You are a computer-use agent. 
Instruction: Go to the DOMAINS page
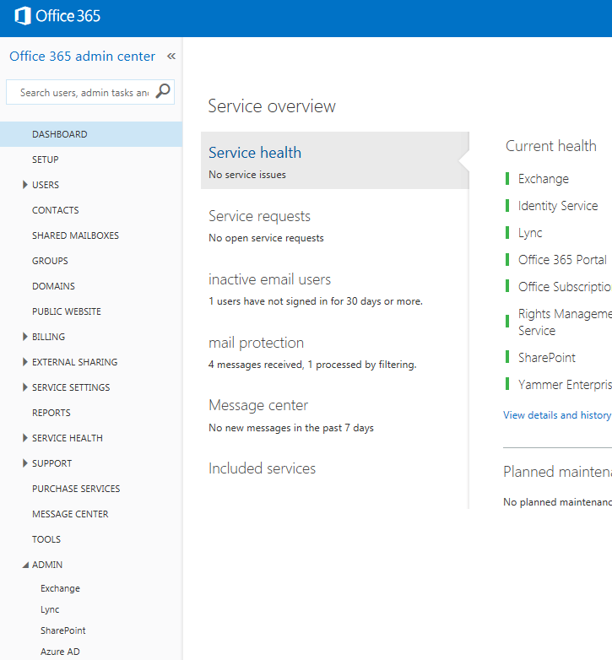53,286
